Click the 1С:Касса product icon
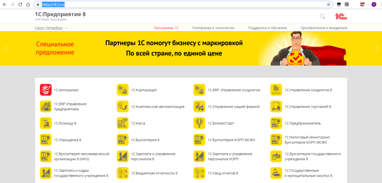The image size is (382, 183). (123, 123)
